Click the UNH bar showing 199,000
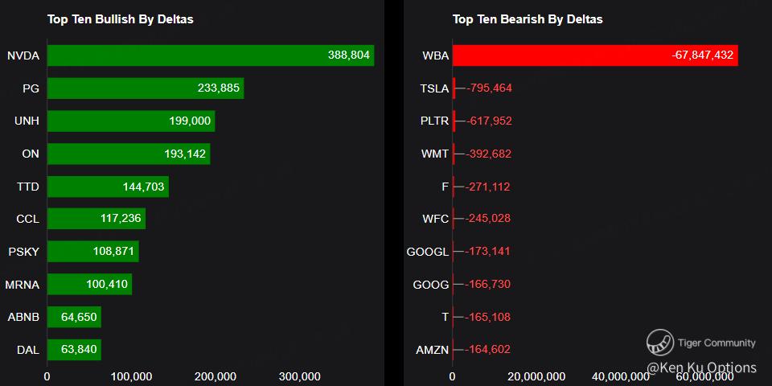 coord(130,121)
